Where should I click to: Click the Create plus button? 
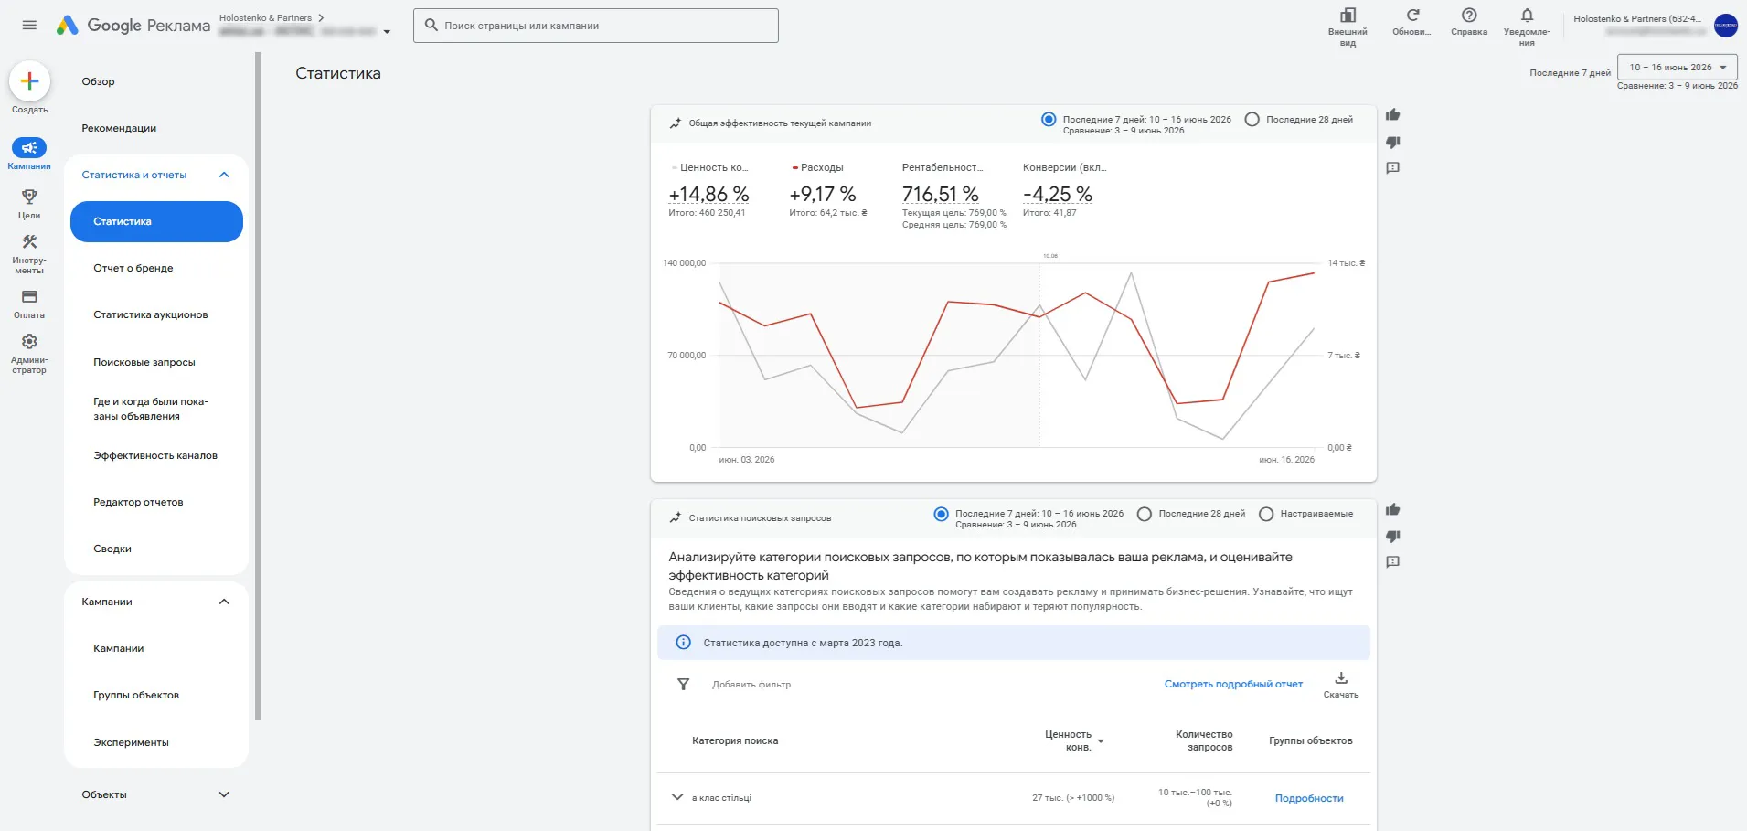(29, 81)
